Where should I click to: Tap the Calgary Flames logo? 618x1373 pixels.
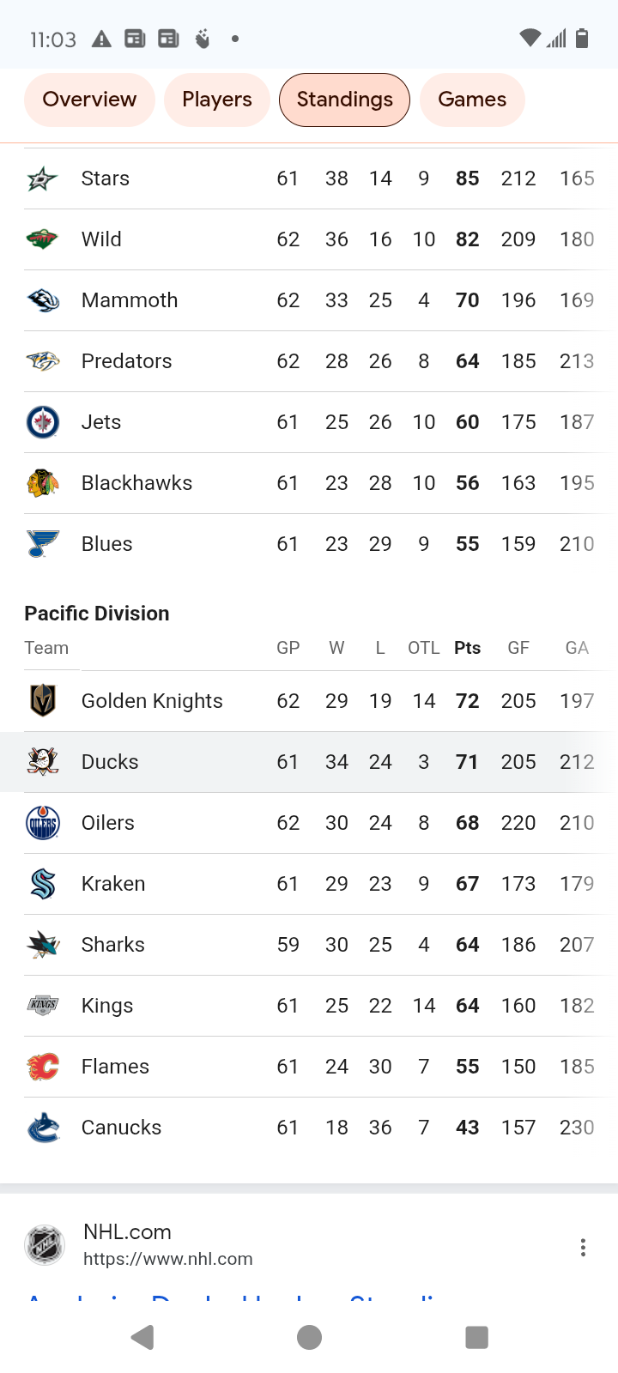(x=42, y=1067)
